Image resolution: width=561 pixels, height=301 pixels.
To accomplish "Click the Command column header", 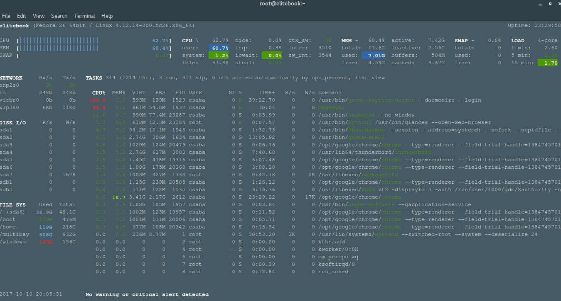I will (330, 93).
